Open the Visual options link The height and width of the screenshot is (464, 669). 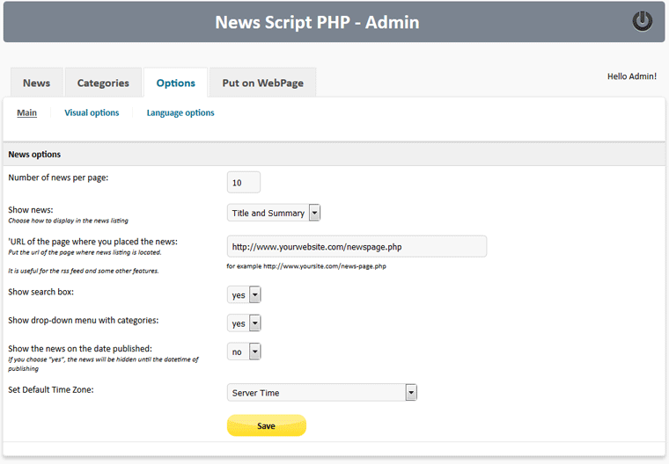(x=92, y=112)
